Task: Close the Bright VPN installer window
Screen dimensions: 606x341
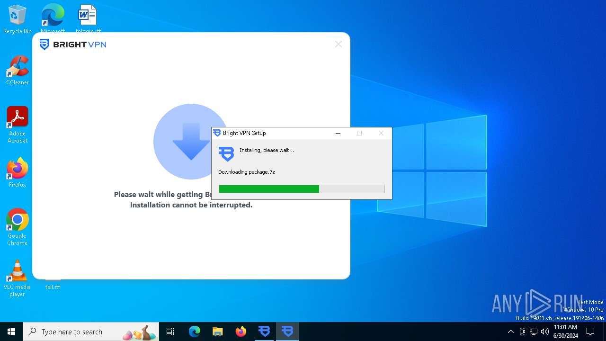Action: click(x=338, y=44)
